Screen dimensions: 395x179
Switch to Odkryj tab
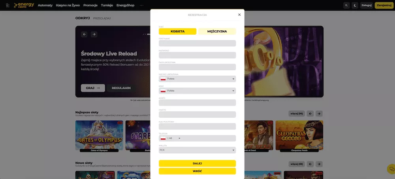83,18
